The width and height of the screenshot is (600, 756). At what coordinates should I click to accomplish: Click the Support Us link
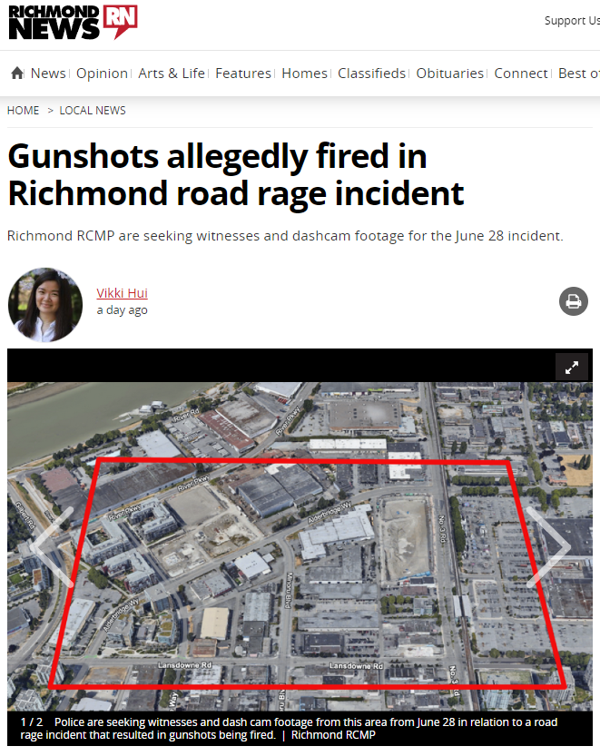pos(572,21)
